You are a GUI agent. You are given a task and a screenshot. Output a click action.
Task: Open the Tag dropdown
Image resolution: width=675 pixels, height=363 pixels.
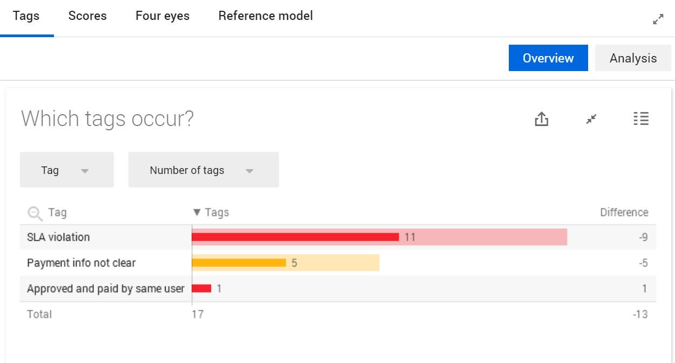coord(67,170)
